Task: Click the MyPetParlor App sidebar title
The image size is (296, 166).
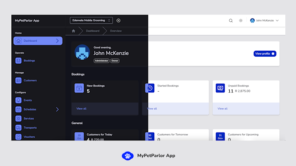Action: point(27,20)
